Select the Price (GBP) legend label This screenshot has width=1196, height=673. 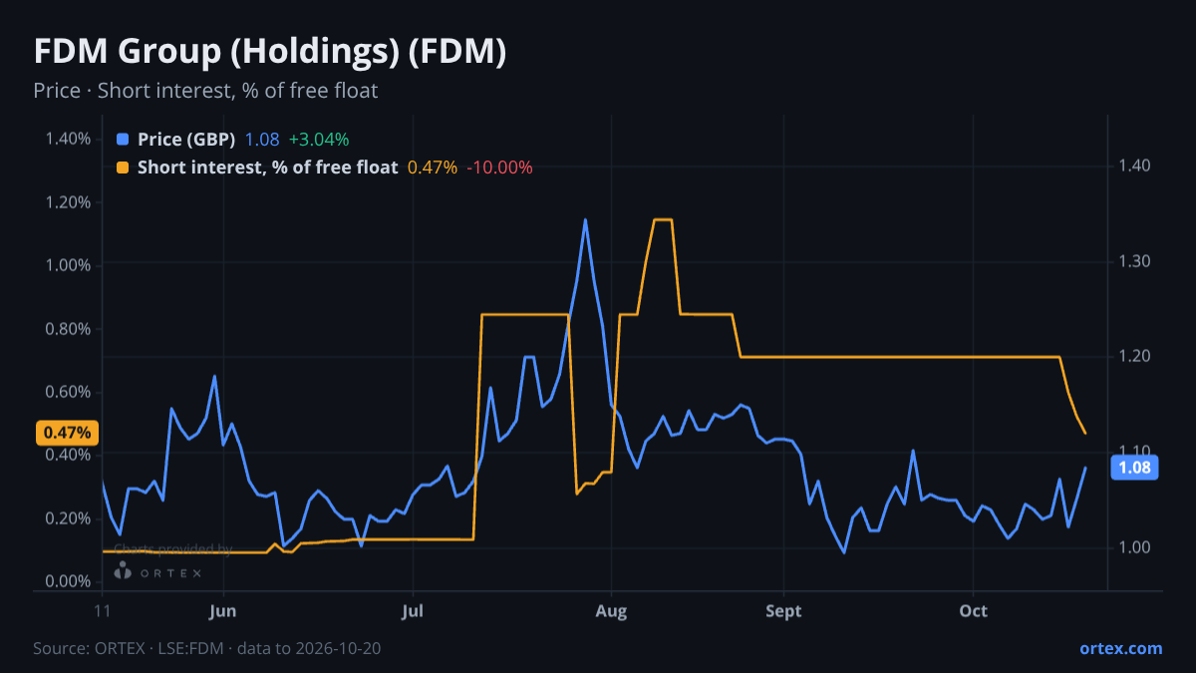tap(186, 139)
